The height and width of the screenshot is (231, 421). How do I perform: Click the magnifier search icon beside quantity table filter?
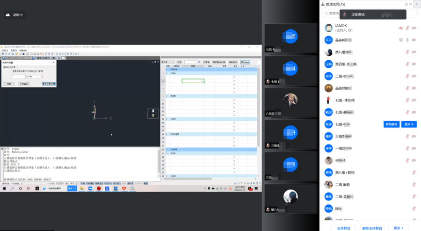[x=199, y=62]
